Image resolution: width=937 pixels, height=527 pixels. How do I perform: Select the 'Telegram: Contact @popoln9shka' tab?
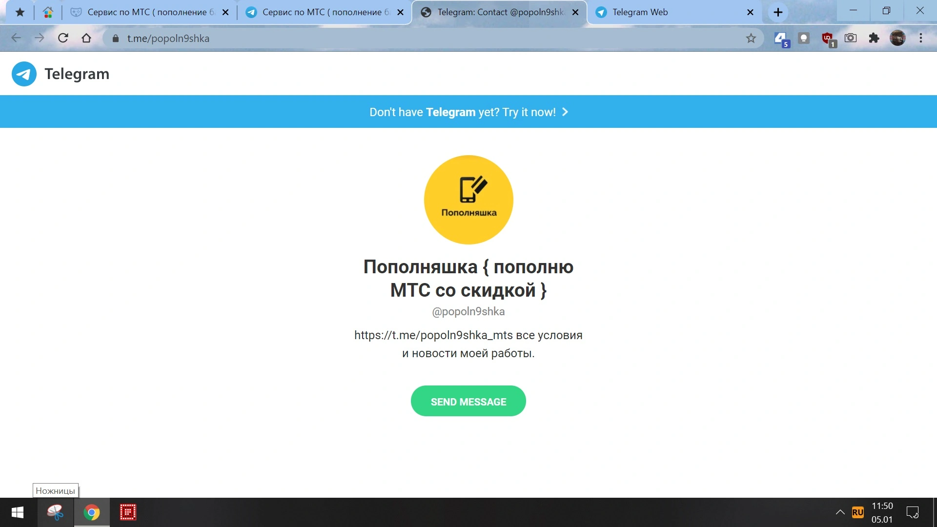pyautogui.click(x=500, y=12)
